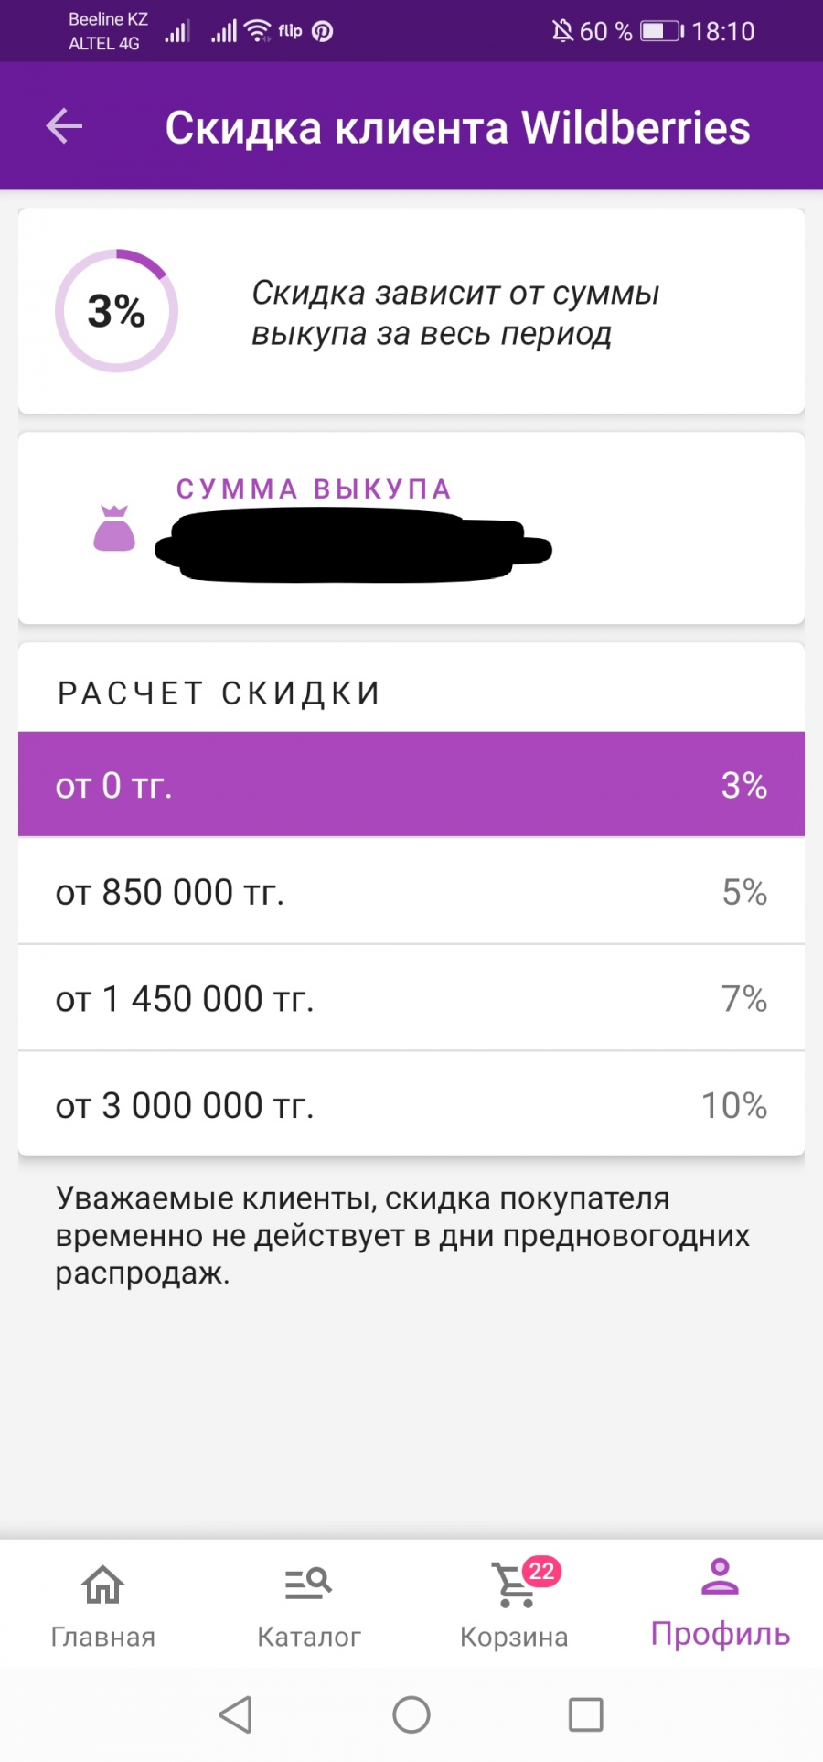Tap the 3% circular progress indicator

click(116, 311)
